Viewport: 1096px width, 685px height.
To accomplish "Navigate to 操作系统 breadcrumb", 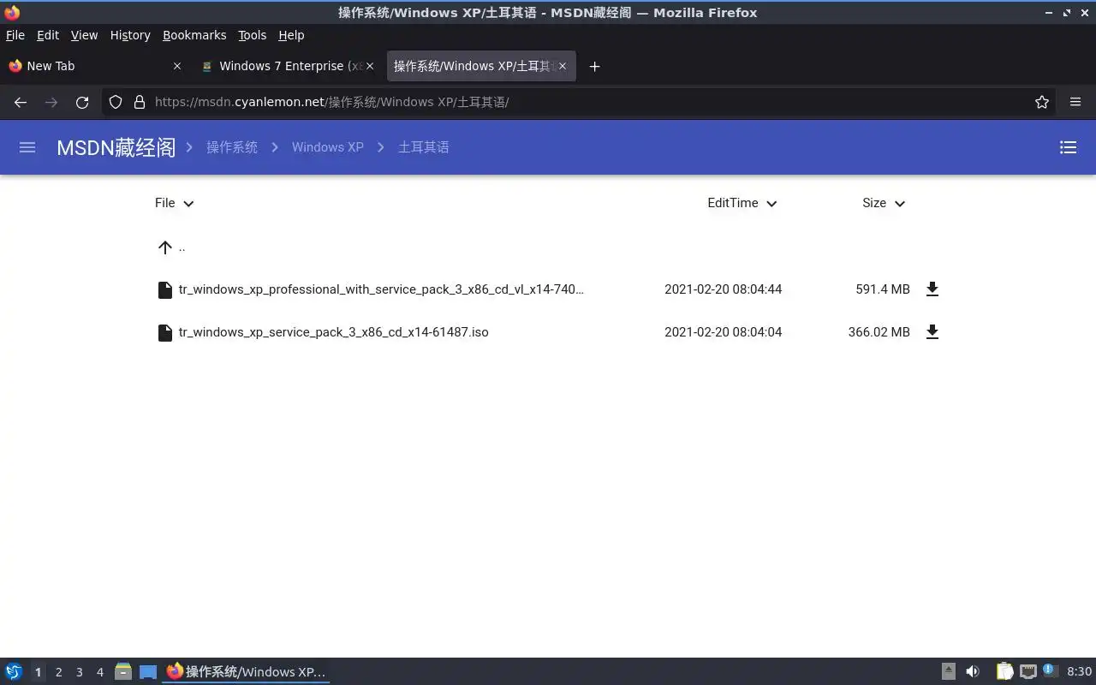I will (x=232, y=147).
